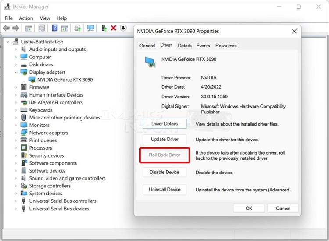Viewport: 329px width, 241px height.
Task: Expand Sound, video and game controllers chevron
Action: point(16,178)
